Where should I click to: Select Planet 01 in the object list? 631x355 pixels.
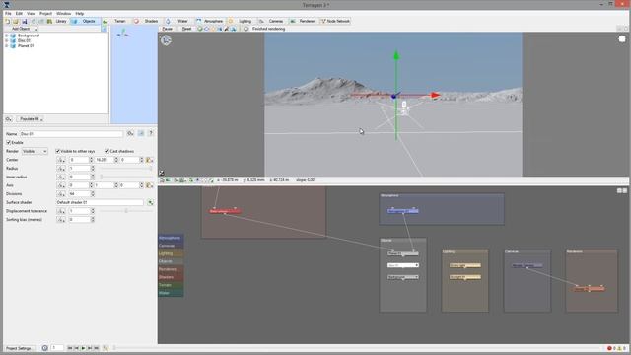(x=26, y=46)
